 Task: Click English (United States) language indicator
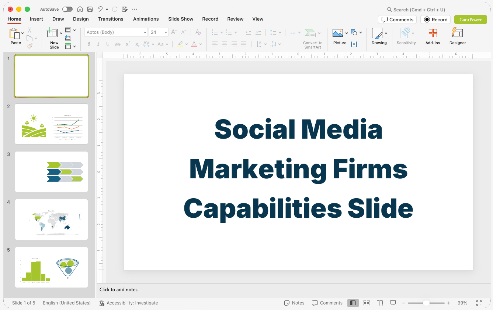point(67,303)
